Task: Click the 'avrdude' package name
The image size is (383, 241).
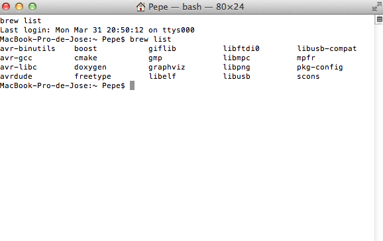Action: click(16, 76)
